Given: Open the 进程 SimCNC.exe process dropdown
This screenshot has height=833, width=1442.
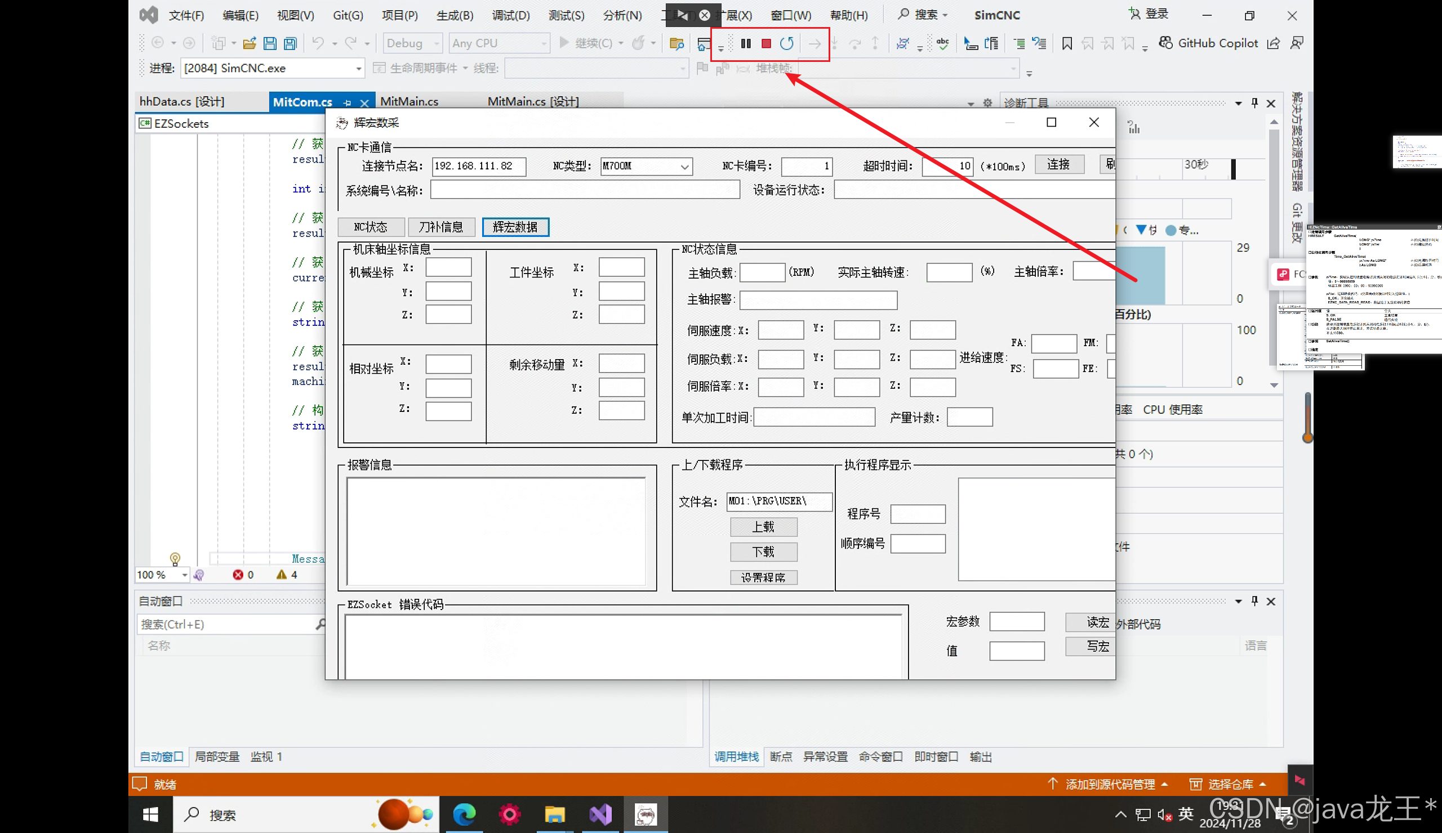Looking at the screenshot, I should coord(358,69).
